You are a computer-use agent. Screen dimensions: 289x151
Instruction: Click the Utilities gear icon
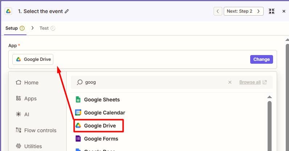click(x=18, y=146)
